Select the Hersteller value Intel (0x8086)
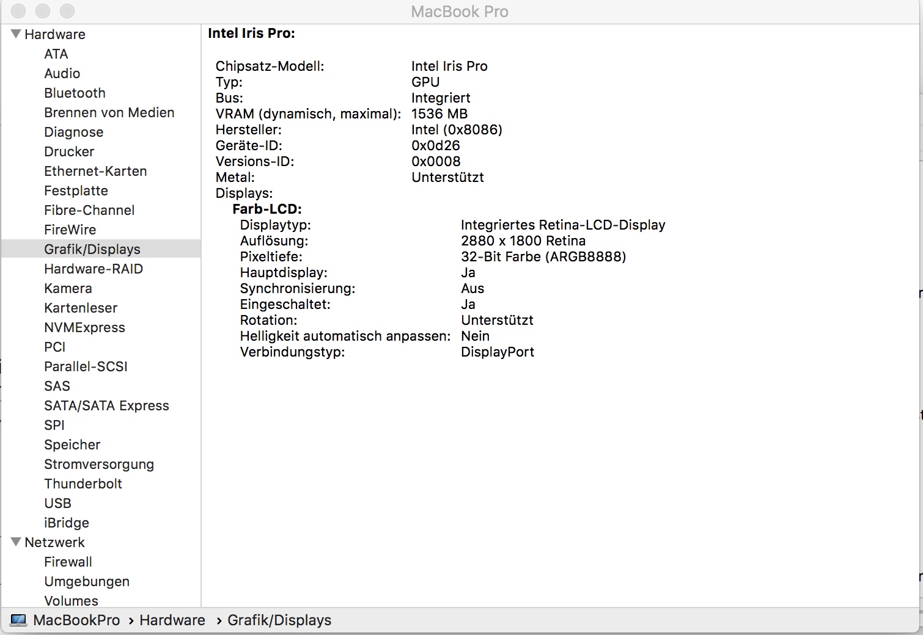This screenshot has width=923, height=635. [457, 129]
